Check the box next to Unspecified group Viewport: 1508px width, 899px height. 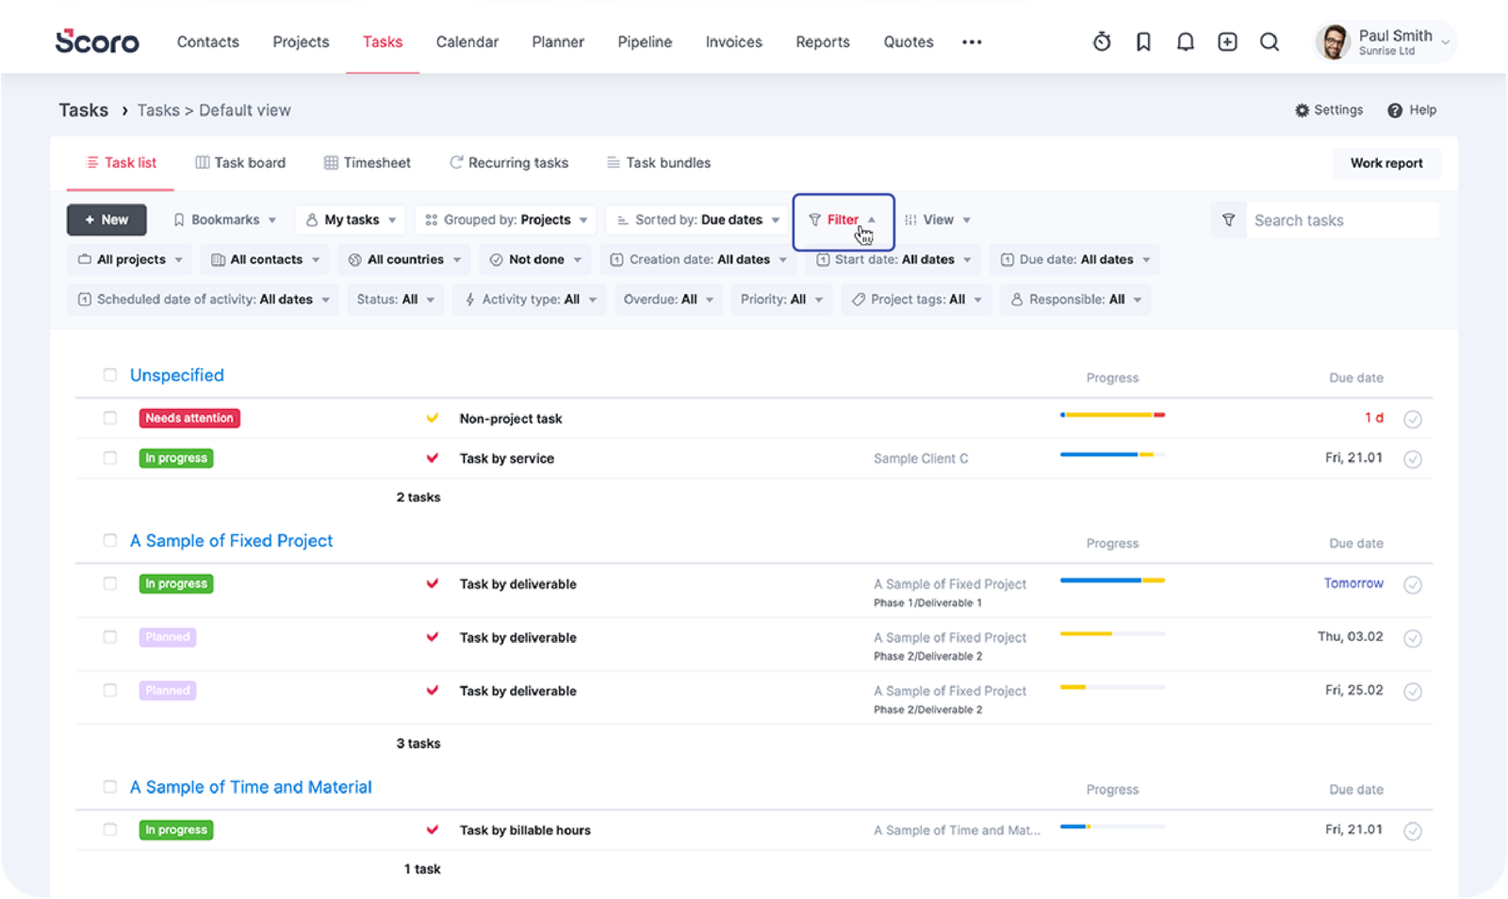coord(110,374)
